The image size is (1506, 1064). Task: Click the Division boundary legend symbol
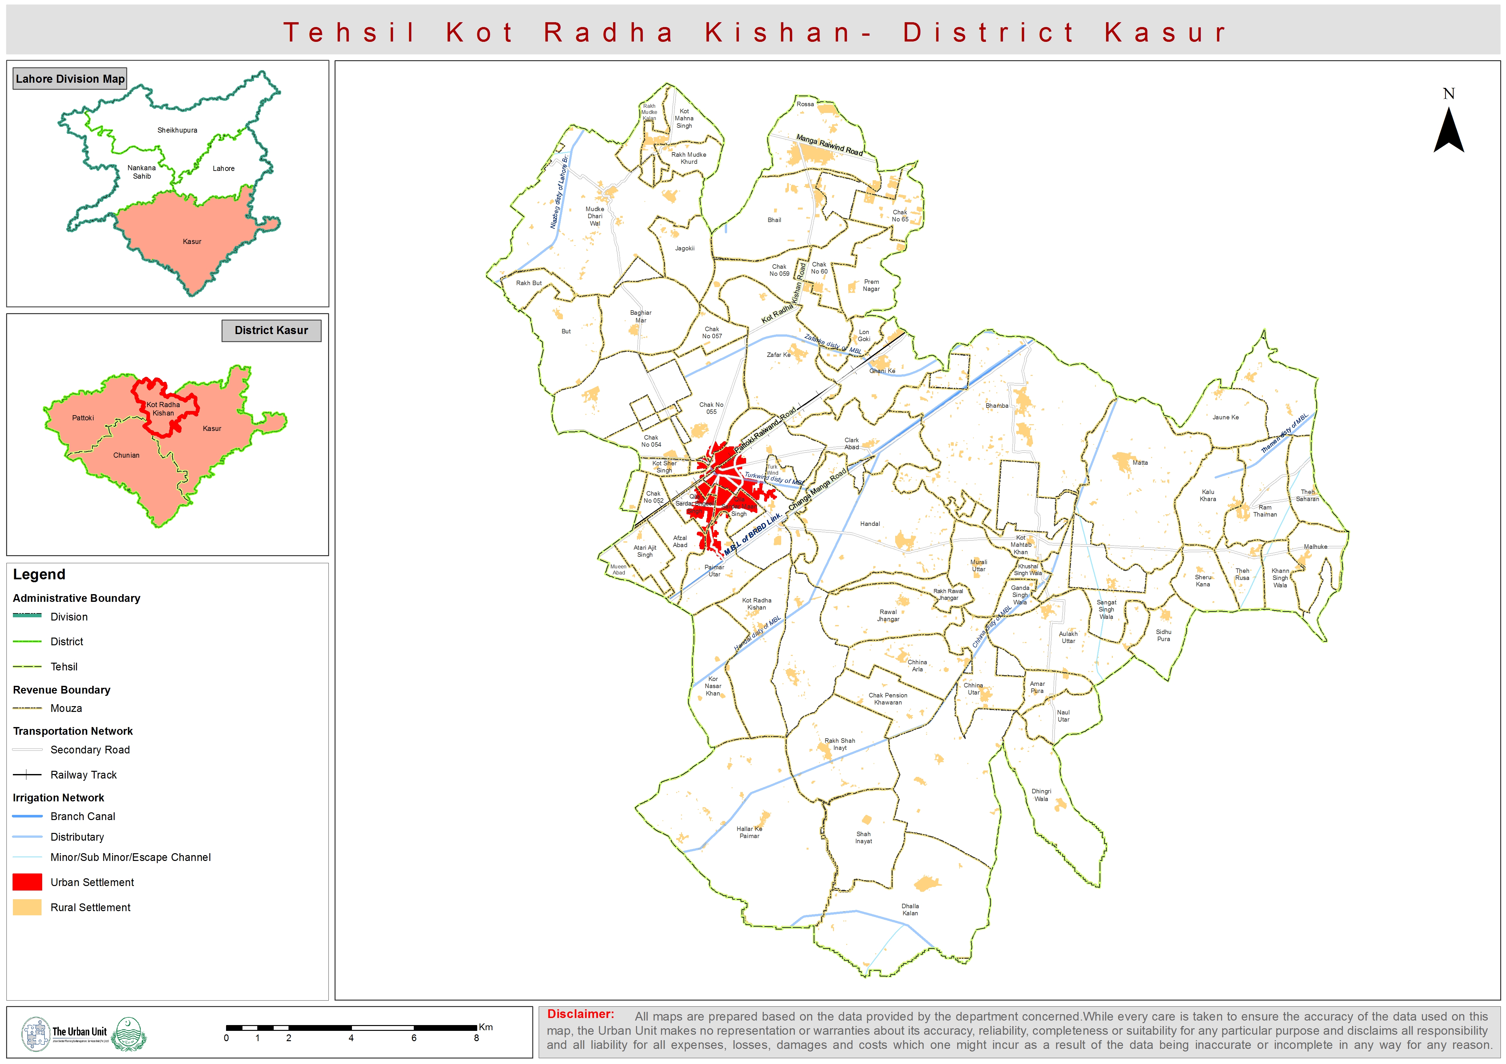point(27,616)
